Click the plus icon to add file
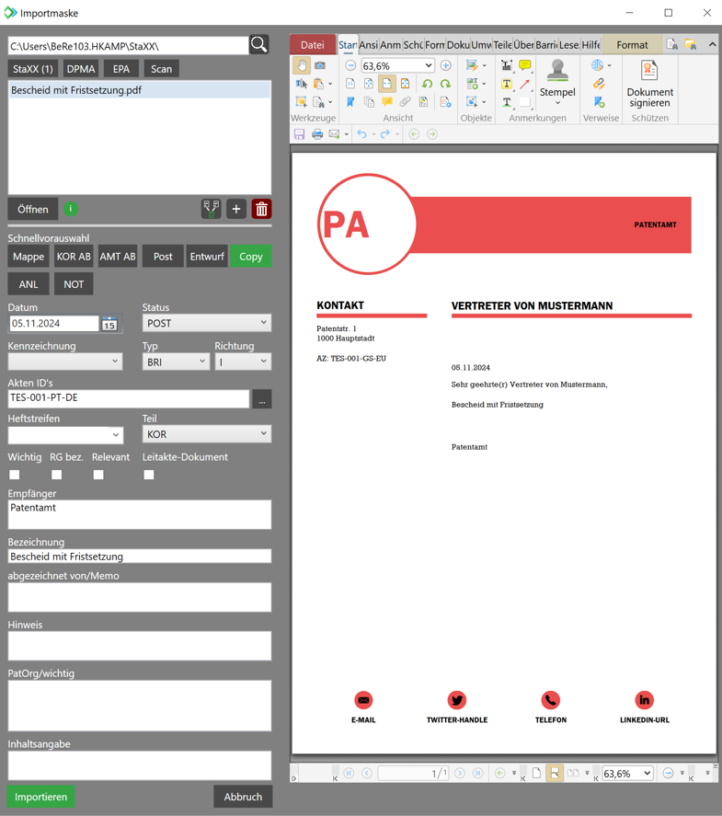 click(x=236, y=210)
